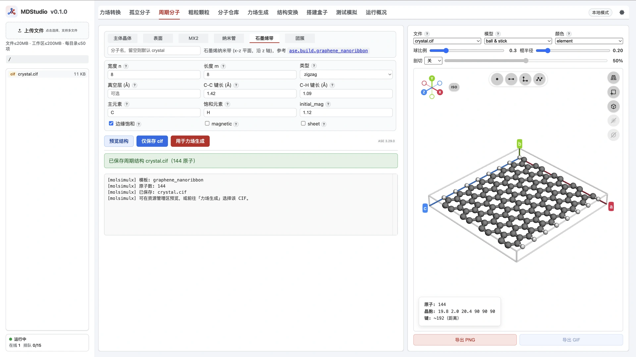Open the 颜色 element dropdown
Image resolution: width=636 pixels, height=357 pixels.
click(x=589, y=41)
